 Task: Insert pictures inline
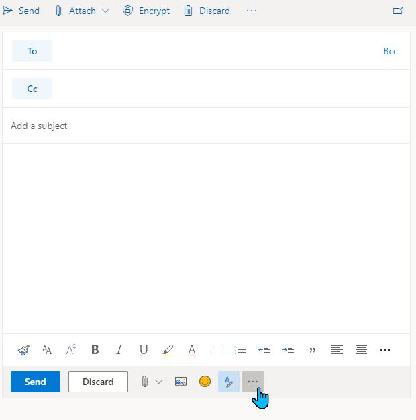click(x=180, y=382)
